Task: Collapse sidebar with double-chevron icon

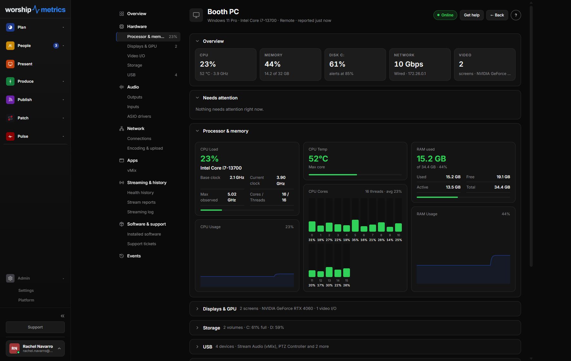Action: pos(63,316)
